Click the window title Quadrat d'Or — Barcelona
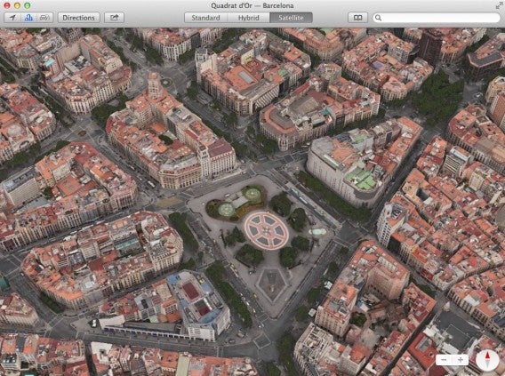Screen dimensions: 505x376 pos(252,5)
